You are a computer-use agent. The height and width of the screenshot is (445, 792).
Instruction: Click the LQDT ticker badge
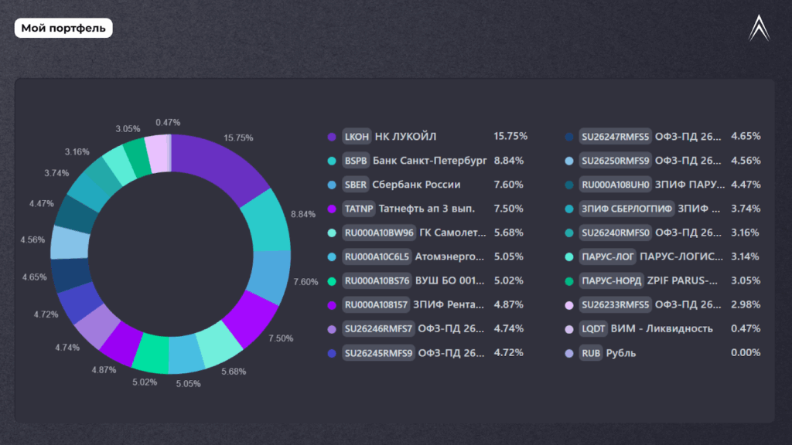pos(593,329)
